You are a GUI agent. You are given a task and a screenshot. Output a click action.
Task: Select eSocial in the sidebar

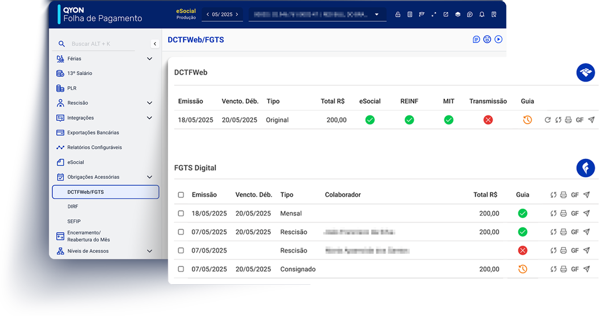tap(76, 162)
